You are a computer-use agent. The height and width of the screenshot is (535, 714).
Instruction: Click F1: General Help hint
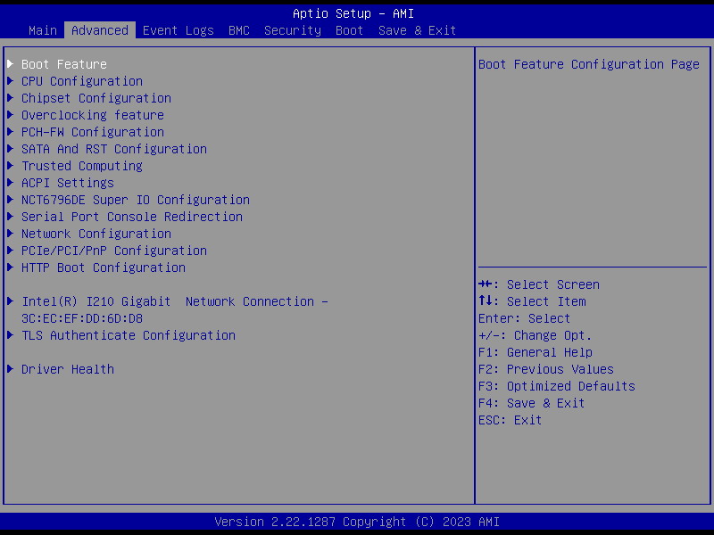pyautogui.click(x=535, y=352)
